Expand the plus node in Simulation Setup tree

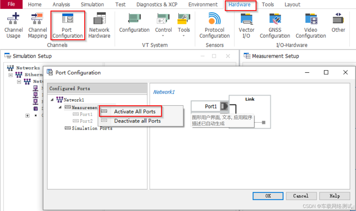28,116
